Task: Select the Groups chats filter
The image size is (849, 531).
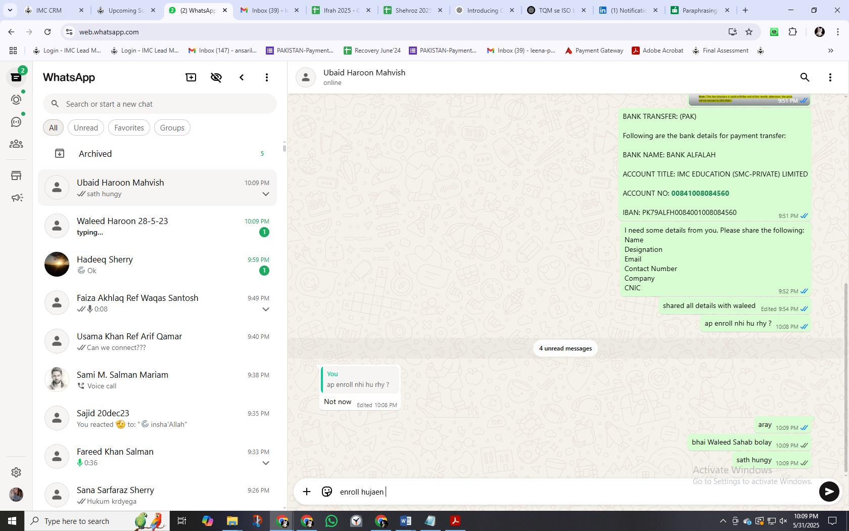Action: [172, 127]
